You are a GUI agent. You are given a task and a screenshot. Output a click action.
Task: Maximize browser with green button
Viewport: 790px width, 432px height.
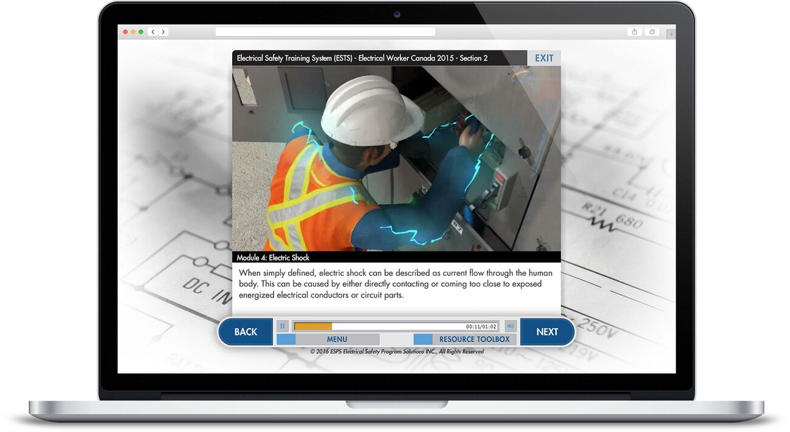tap(141, 32)
